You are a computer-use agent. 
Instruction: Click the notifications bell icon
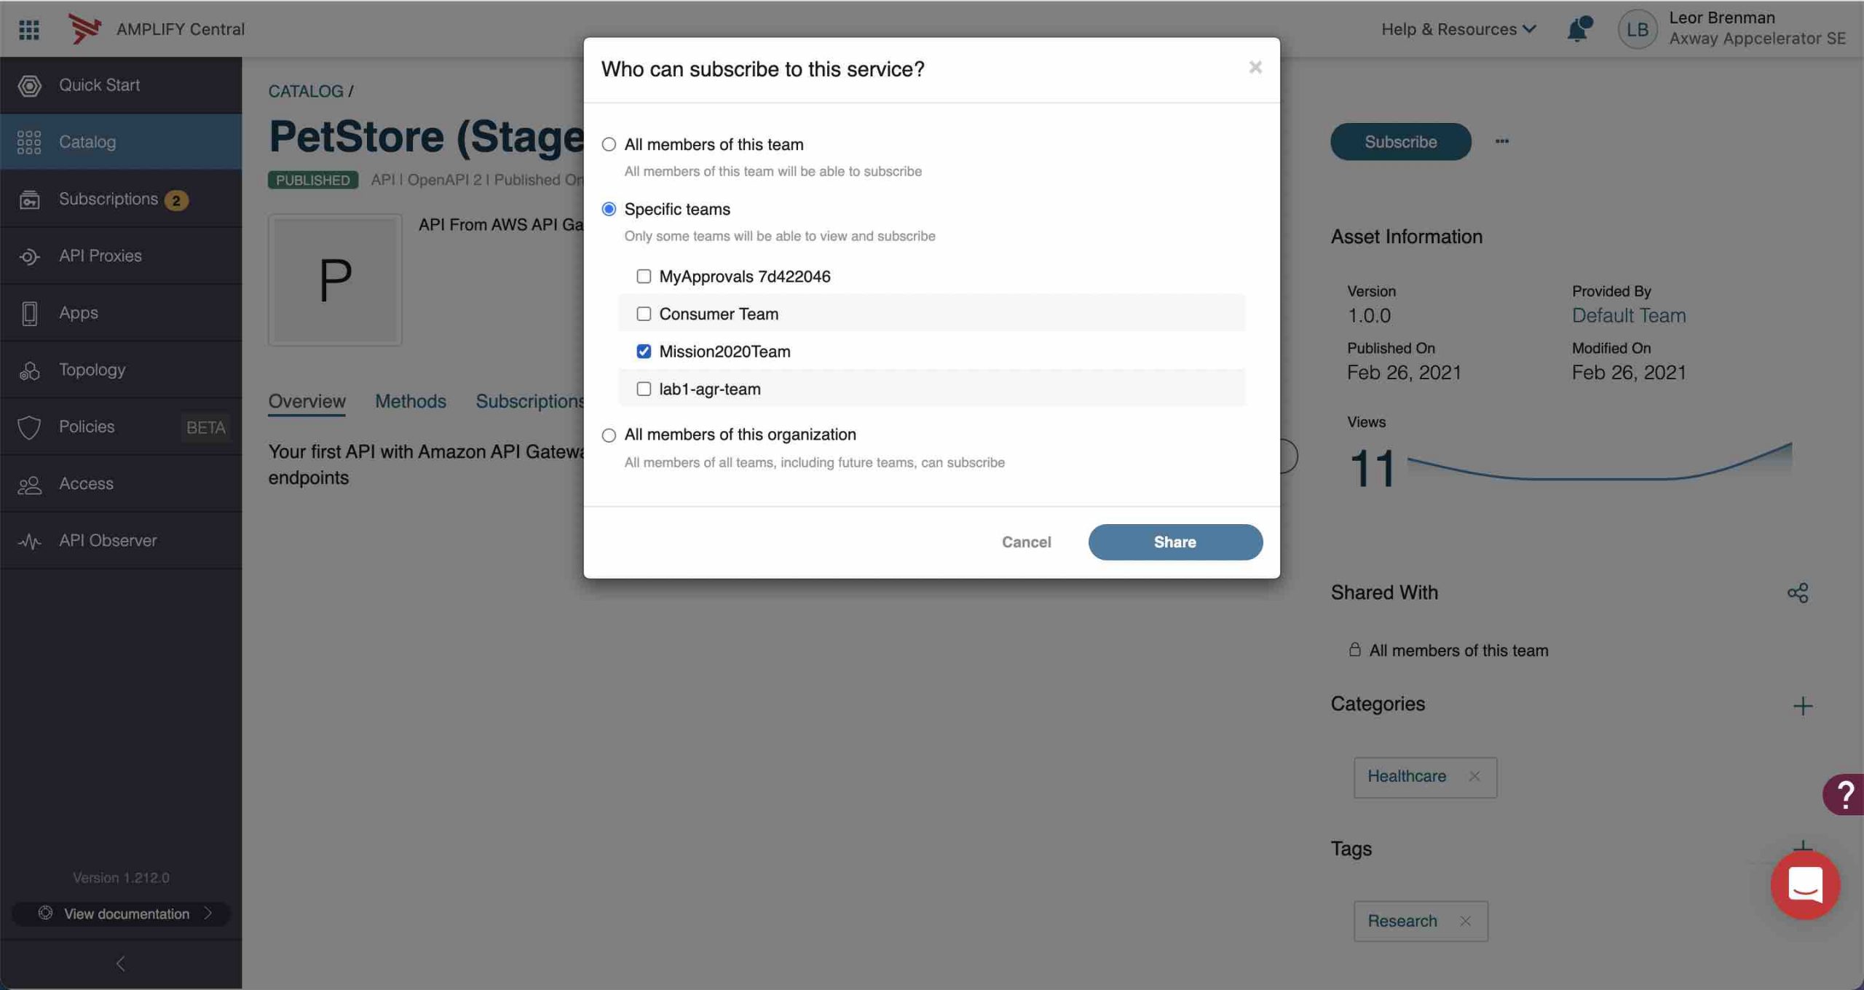pos(1578,29)
